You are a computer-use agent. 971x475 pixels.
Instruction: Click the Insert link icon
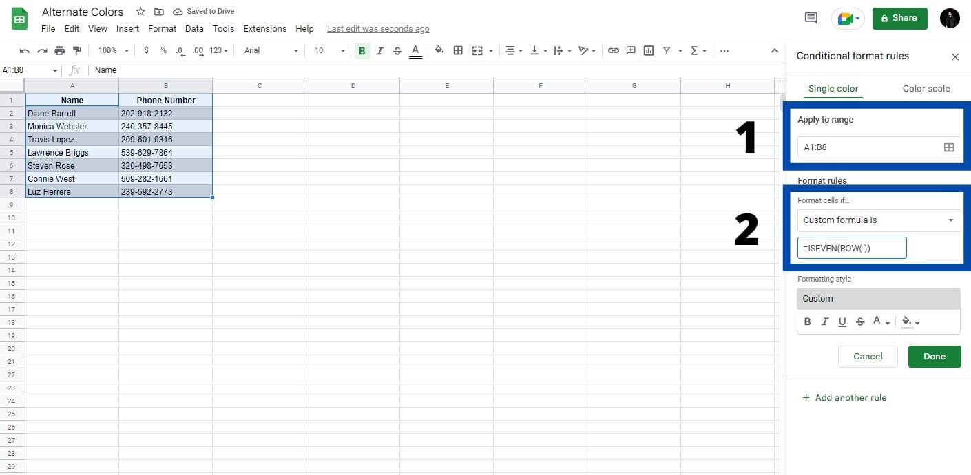coord(613,50)
